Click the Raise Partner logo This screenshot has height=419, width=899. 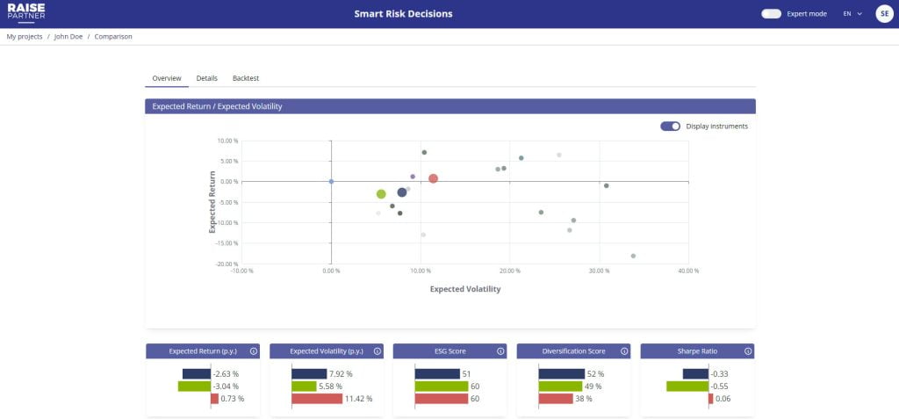25,13
